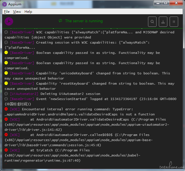The width and height of the screenshot is (185, 171).
Task: Click error icon beside 'tryCatch' stack line
Action: click(x=6, y=150)
